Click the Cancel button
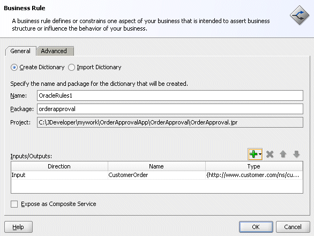 click(x=293, y=227)
